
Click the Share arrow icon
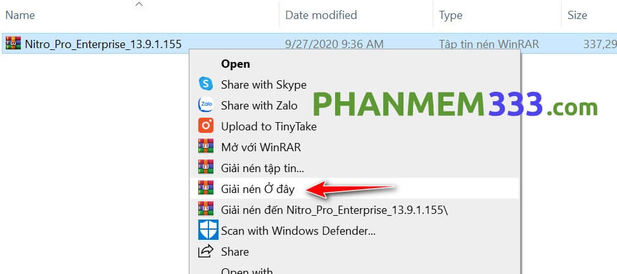pyautogui.click(x=205, y=251)
